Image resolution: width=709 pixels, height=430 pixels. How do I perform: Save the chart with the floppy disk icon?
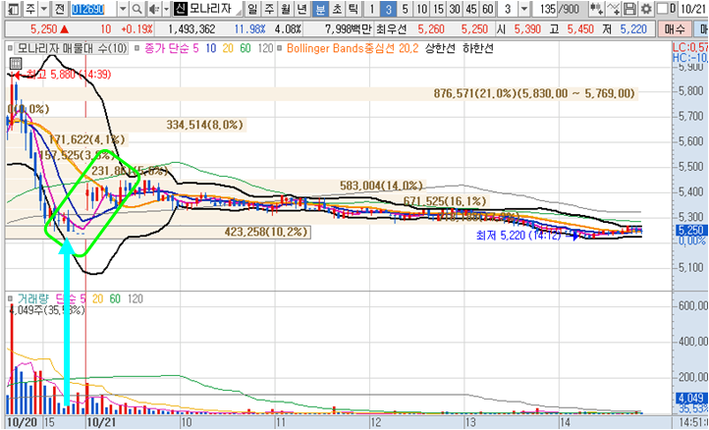pyautogui.click(x=629, y=9)
